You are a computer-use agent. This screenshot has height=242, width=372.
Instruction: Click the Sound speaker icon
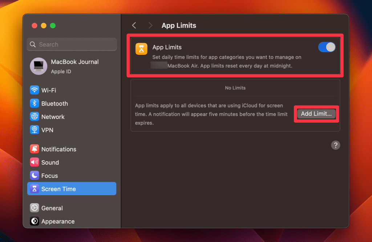pos(35,163)
